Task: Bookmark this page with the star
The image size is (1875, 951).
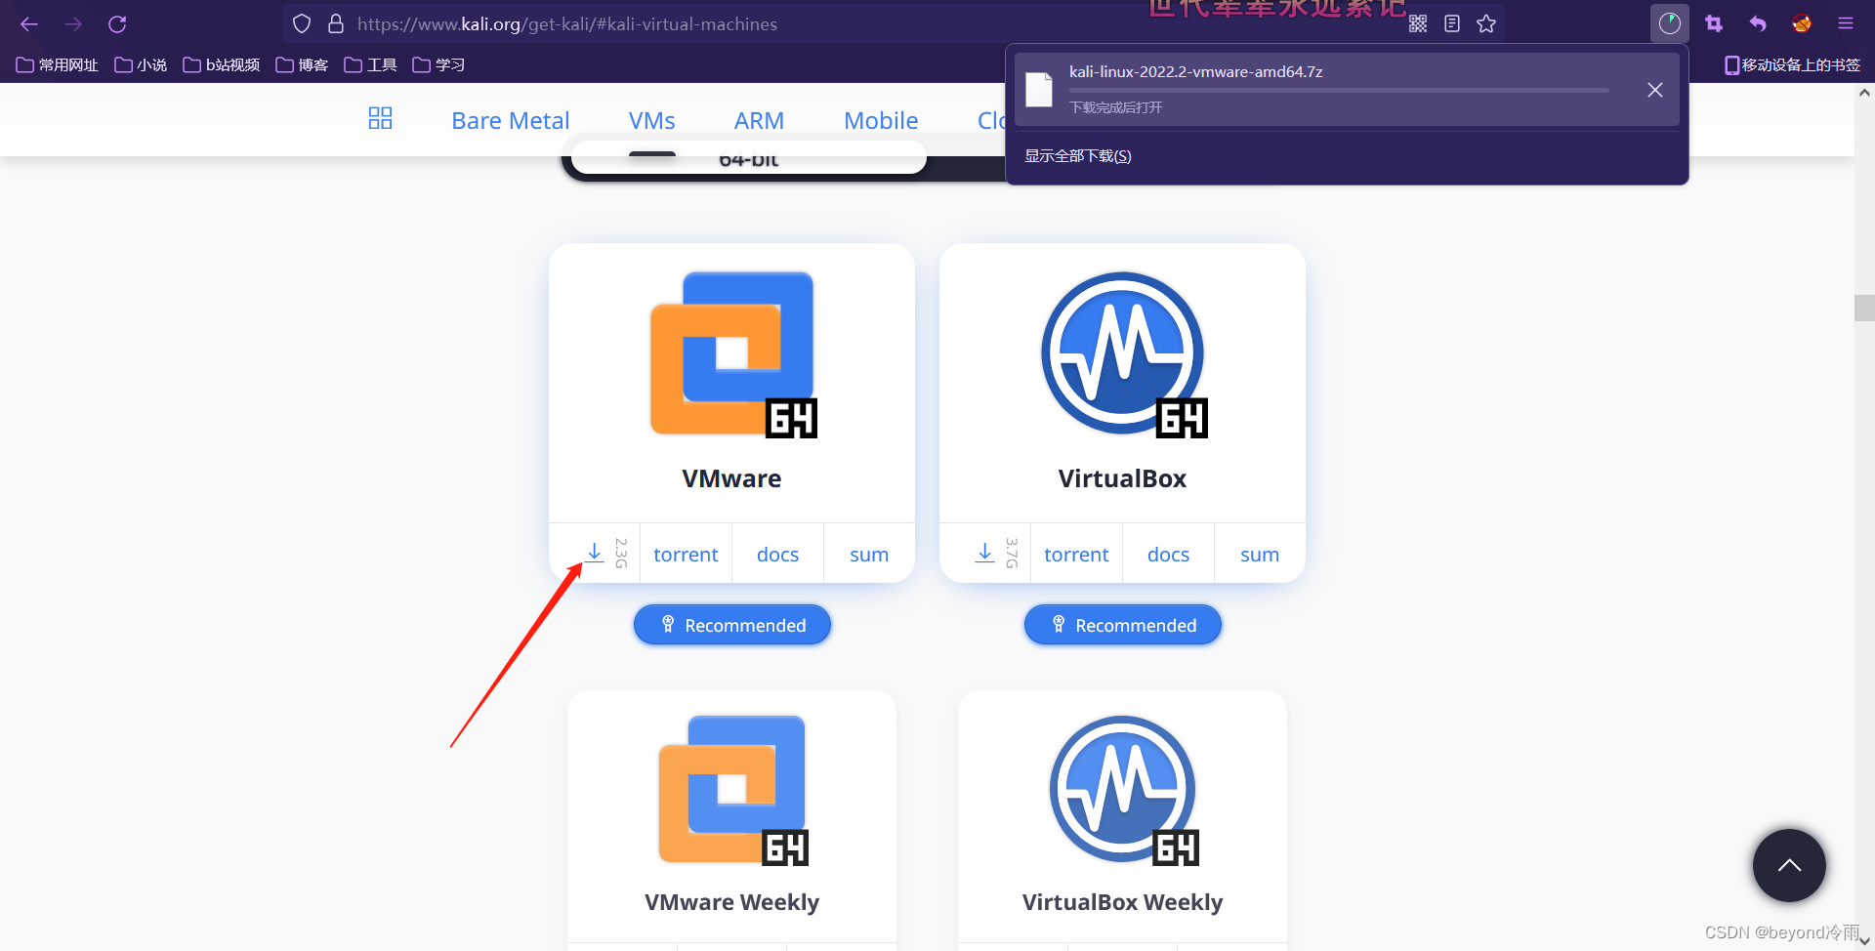Action: pyautogui.click(x=1486, y=24)
